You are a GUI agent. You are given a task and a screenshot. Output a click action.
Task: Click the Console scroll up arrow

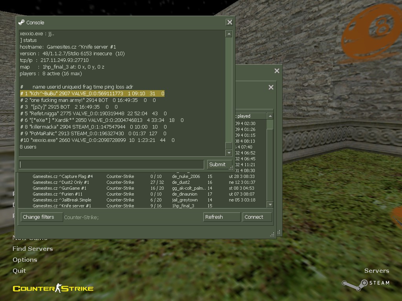tap(229, 34)
